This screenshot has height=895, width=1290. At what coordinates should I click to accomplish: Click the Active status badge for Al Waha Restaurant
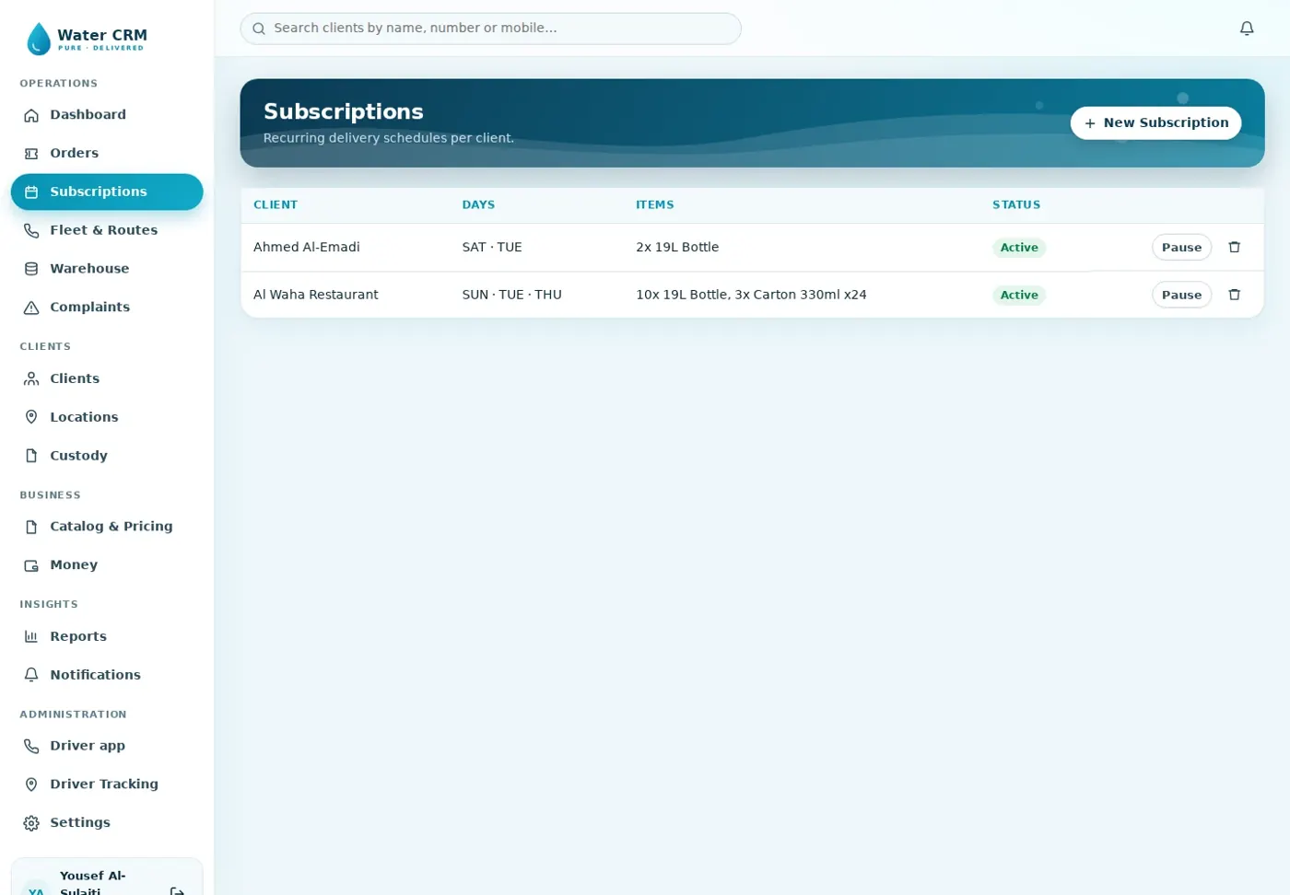coord(1019,296)
